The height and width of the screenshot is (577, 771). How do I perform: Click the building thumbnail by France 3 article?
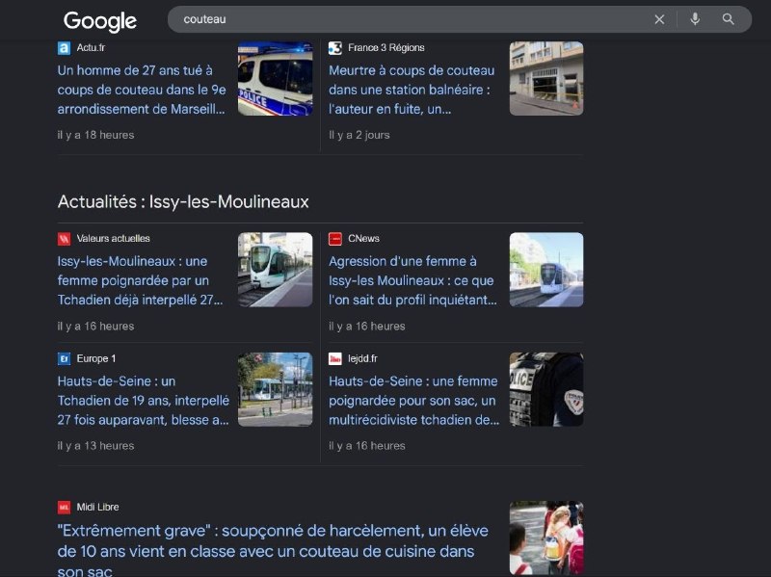546,79
